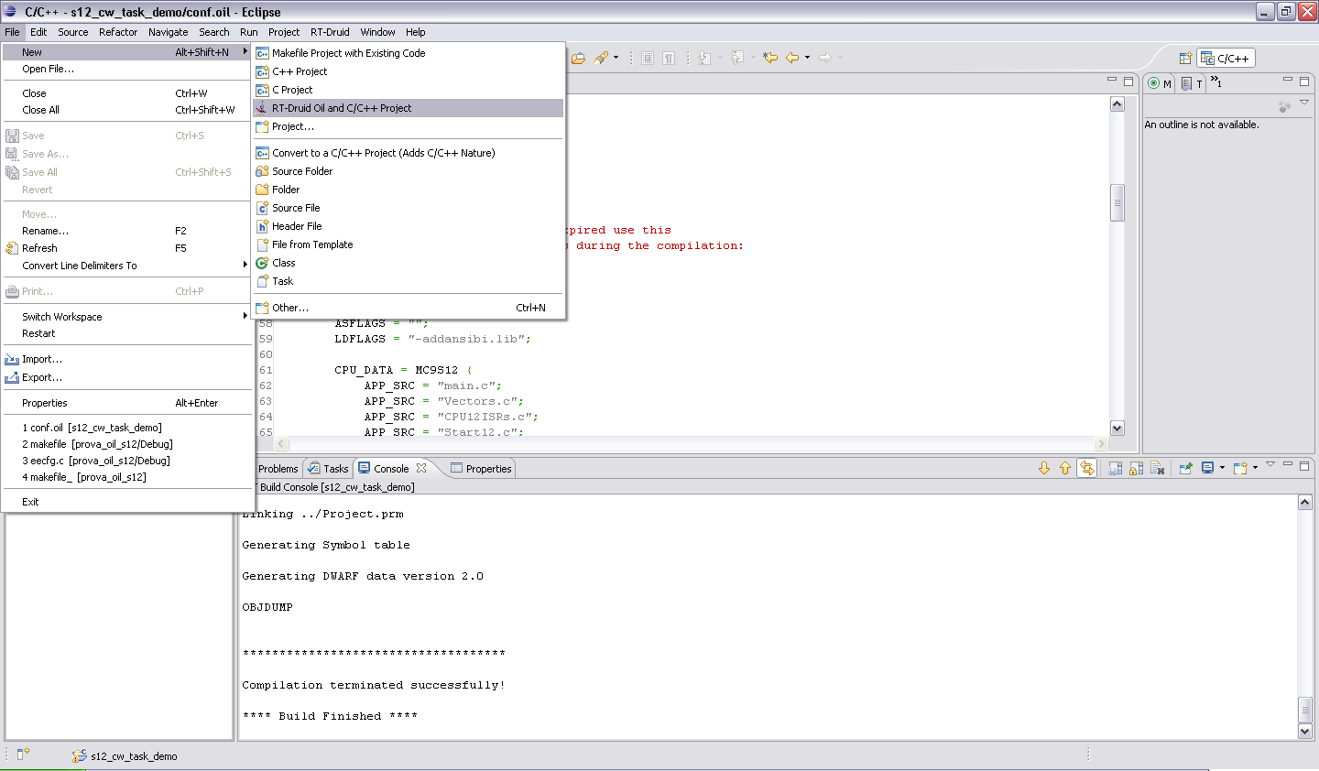Select Makefile Project with Existing Code
Viewport: 1319px width, 771px height.
pos(409,53)
